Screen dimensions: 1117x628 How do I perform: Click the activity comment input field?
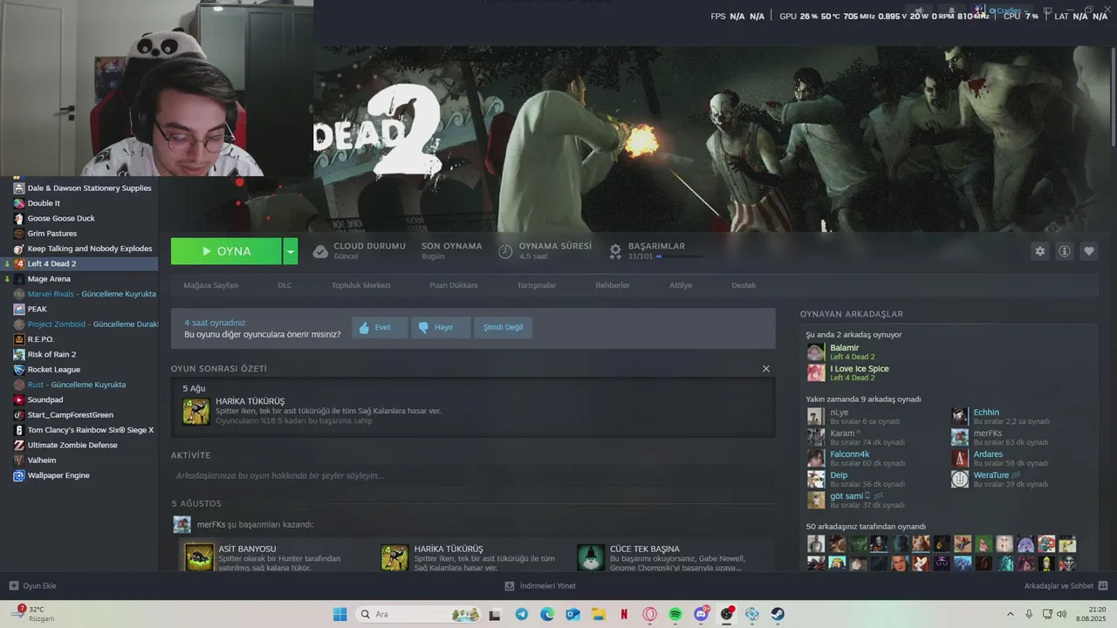coord(473,475)
